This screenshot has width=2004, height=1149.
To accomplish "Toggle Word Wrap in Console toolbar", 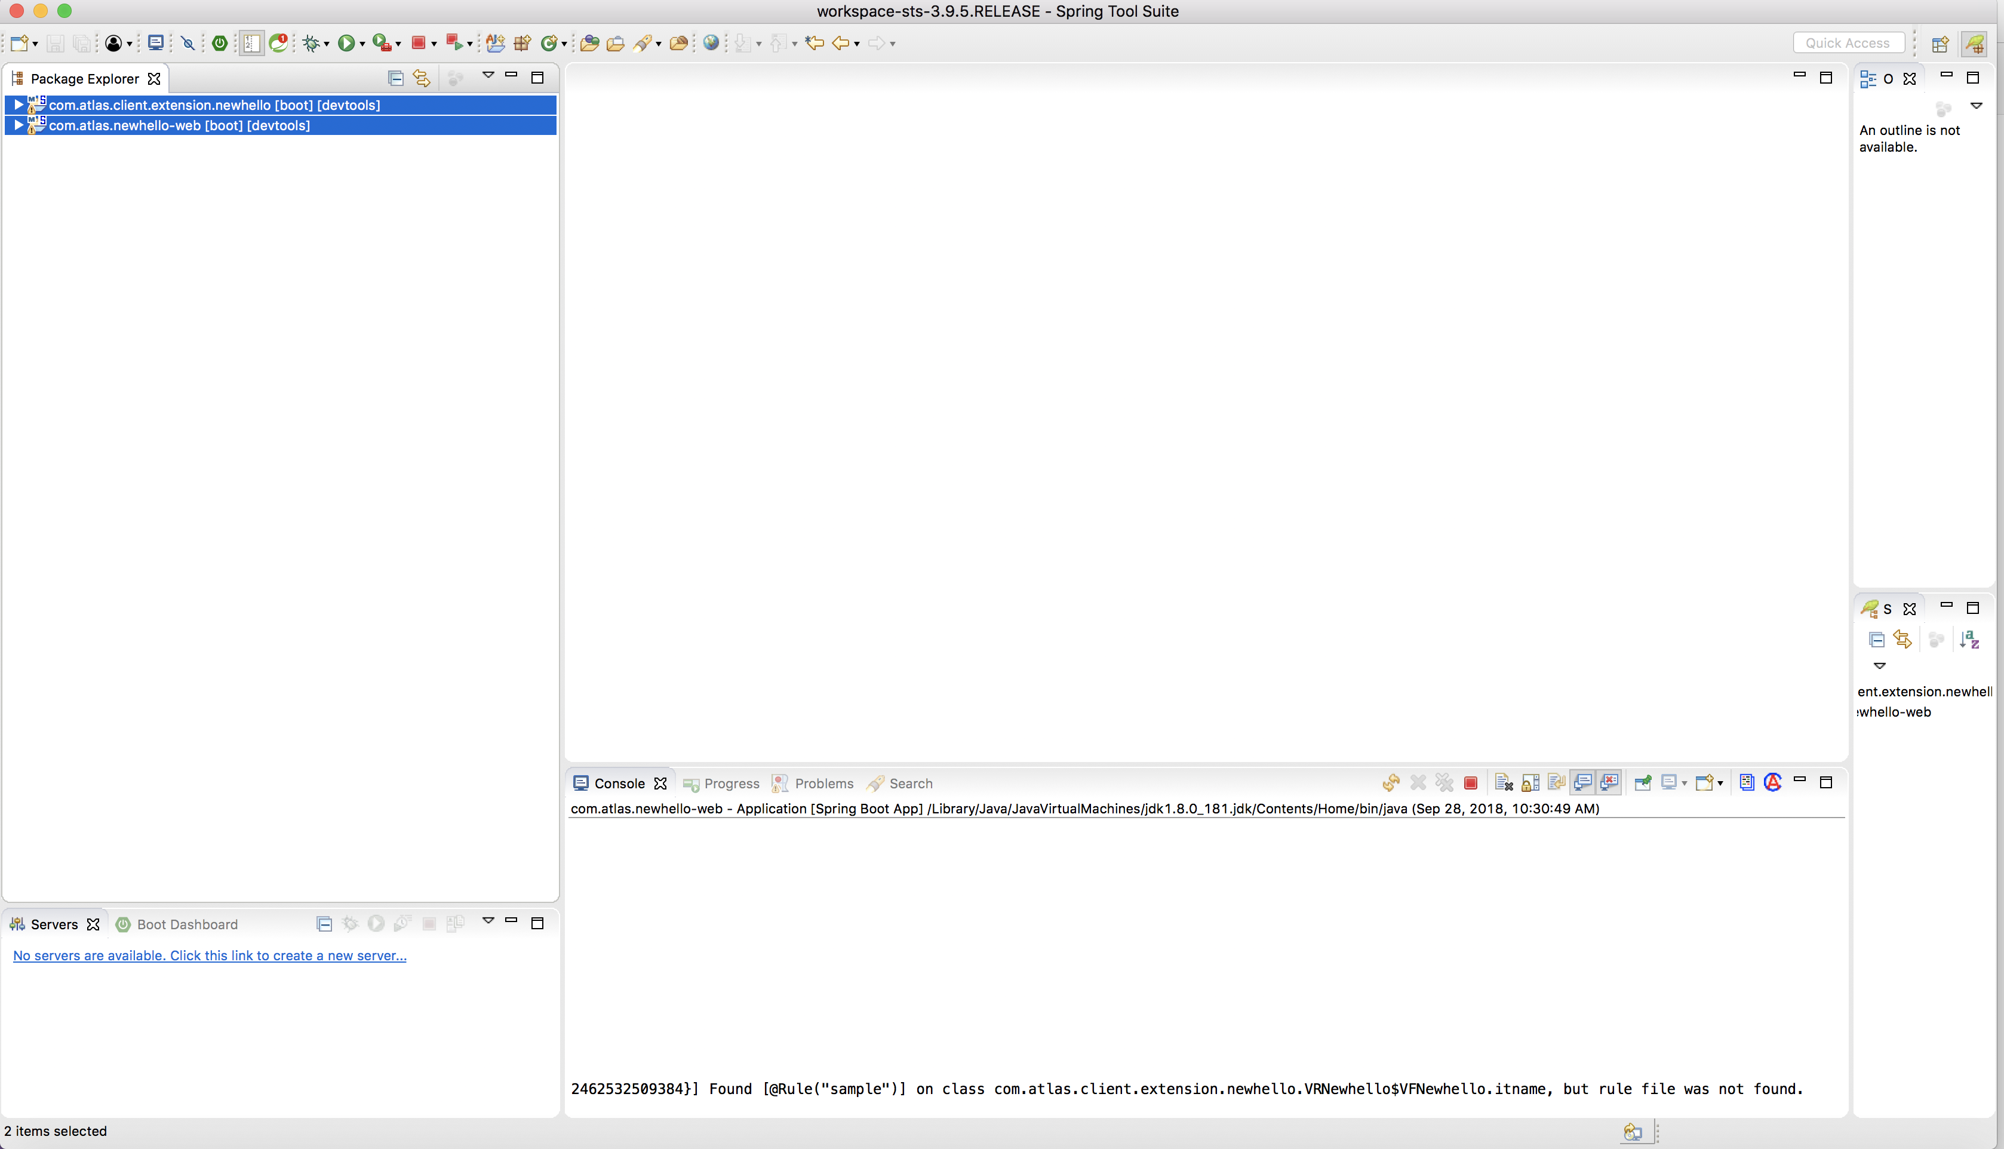I will coord(1557,783).
